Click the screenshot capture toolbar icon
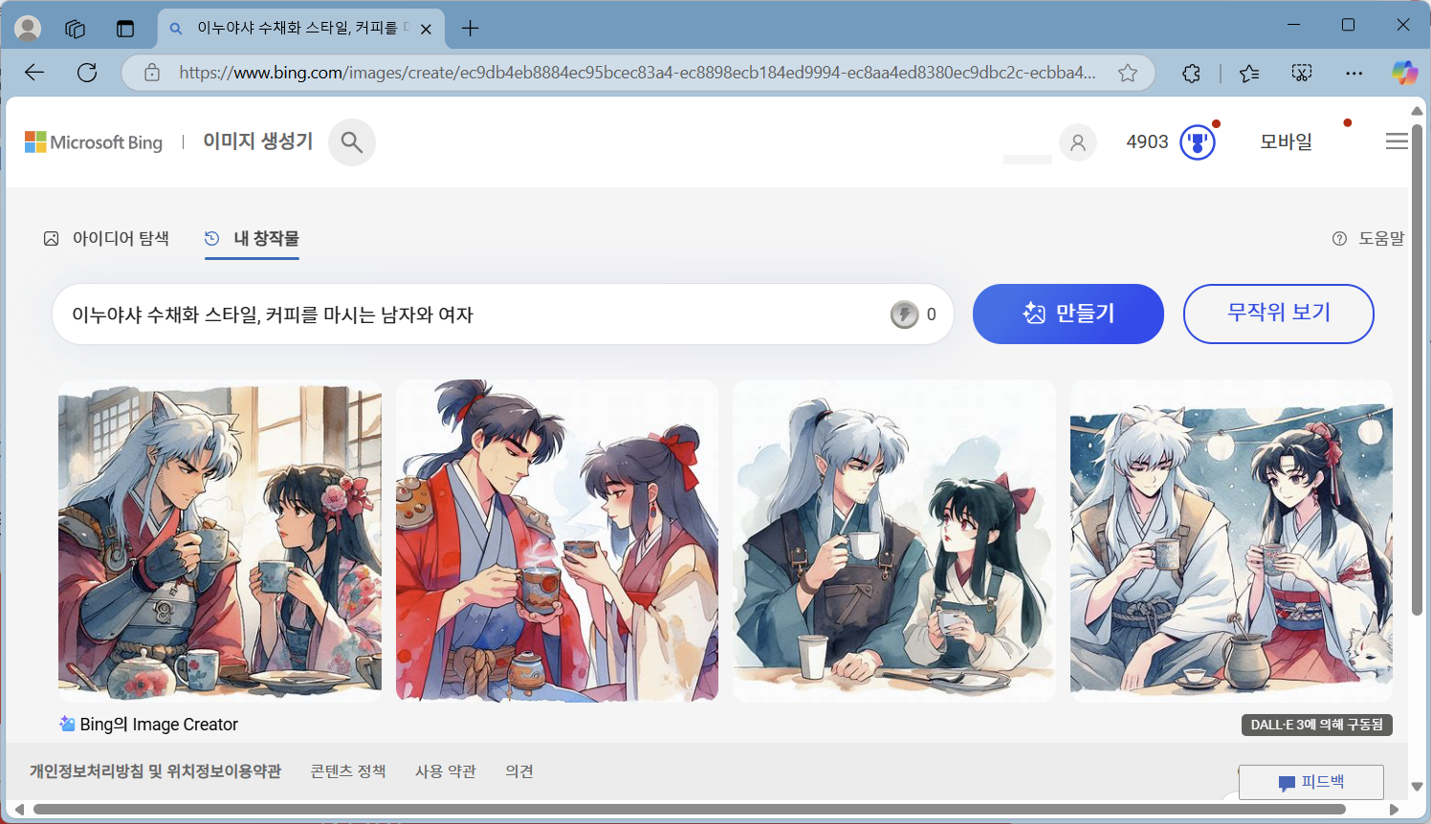 pos(1302,73)
